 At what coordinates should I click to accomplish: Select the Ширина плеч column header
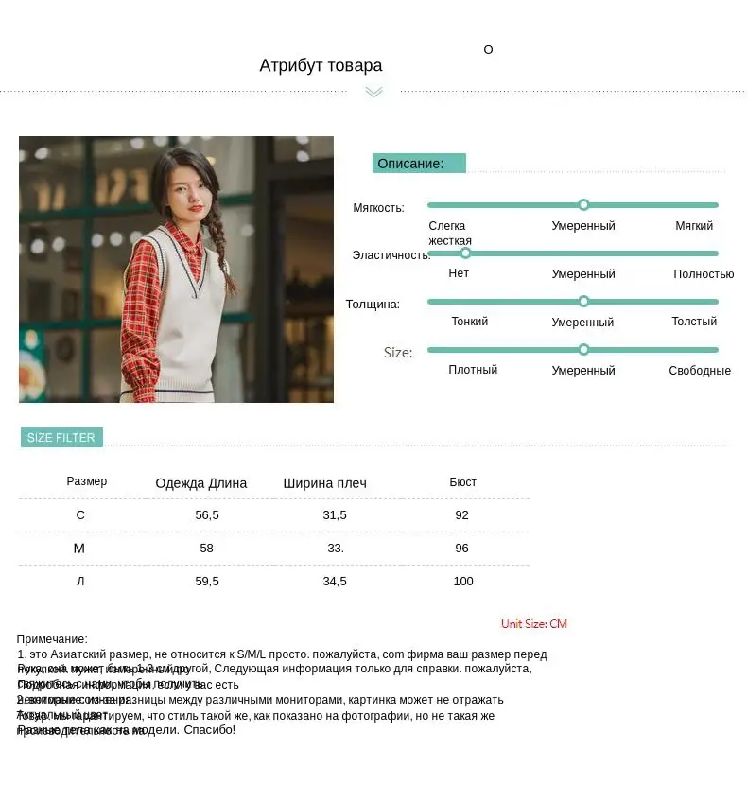pyautogui.click(x=324, y=483)
